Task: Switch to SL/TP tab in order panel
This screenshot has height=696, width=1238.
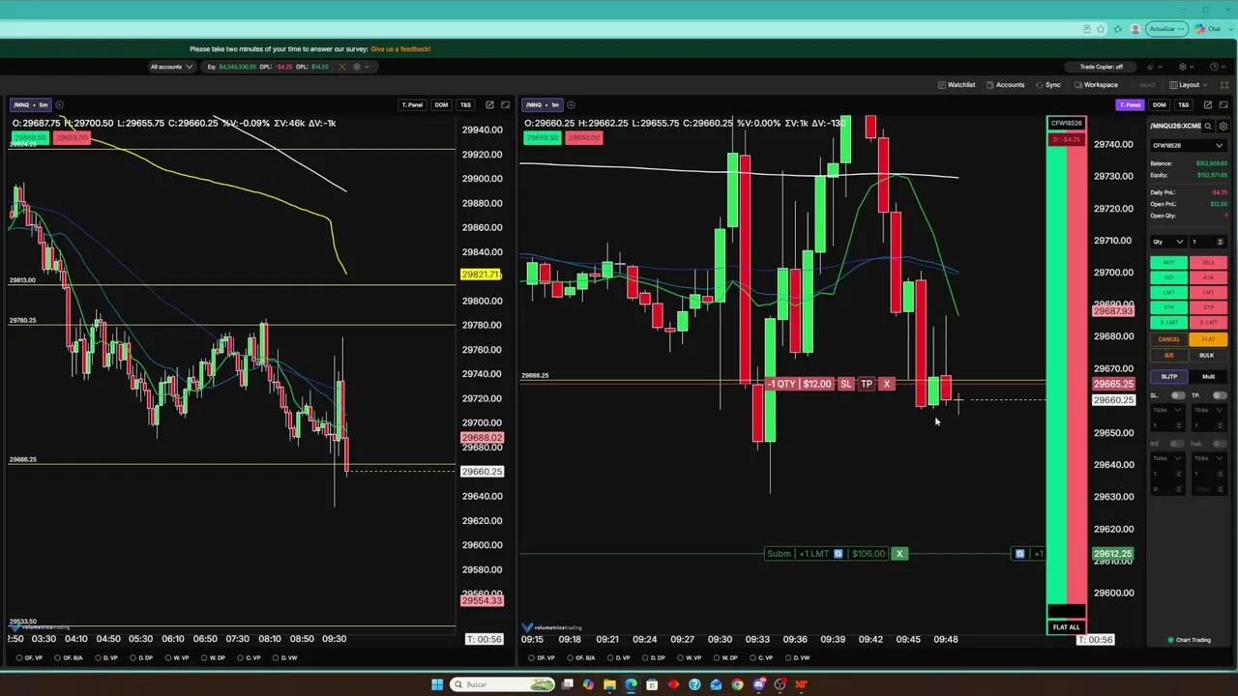Action: pyautogui.click(x=1168, y=376)
